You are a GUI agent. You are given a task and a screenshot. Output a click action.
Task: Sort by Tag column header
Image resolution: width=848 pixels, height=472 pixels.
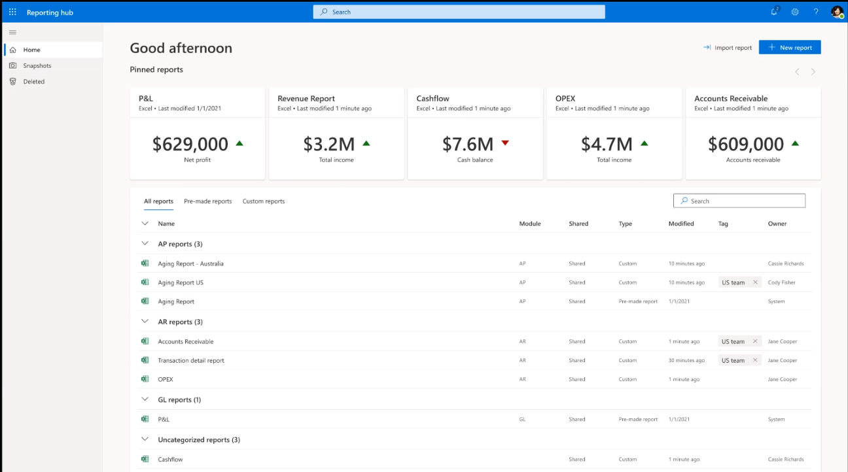pos(723,224)
